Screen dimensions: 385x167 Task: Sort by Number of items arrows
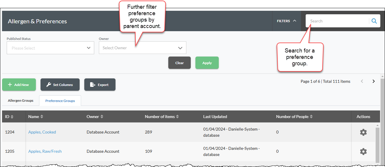click(177, 117)
